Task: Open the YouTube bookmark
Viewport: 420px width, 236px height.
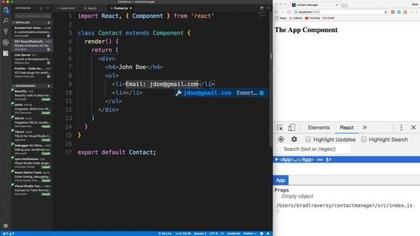Action: [312, 18]
